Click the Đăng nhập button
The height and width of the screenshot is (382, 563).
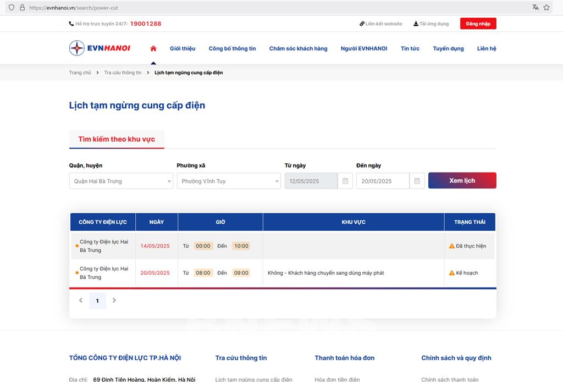coord(478,24)
